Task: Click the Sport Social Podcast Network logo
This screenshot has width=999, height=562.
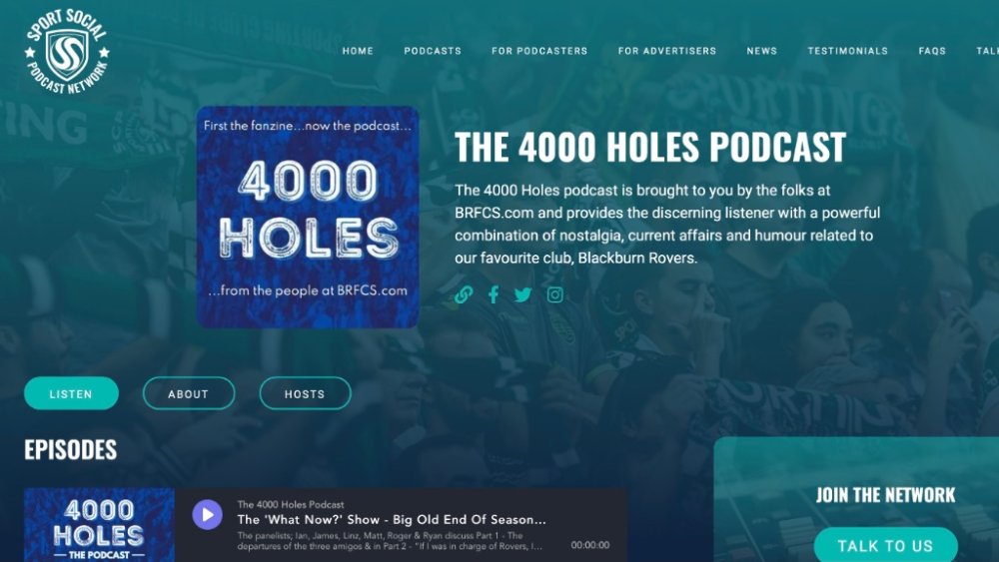Action: pos(67,52)
